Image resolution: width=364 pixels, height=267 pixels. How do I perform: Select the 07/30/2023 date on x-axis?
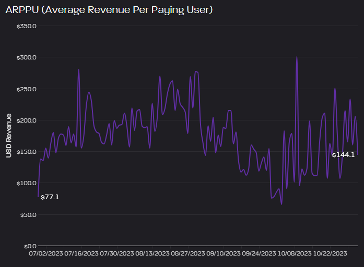coord(116,254)
